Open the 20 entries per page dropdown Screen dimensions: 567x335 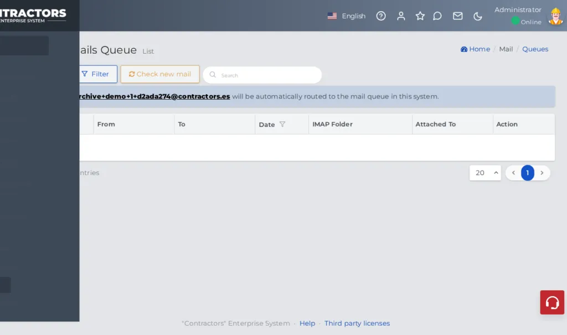coord(485,173)
